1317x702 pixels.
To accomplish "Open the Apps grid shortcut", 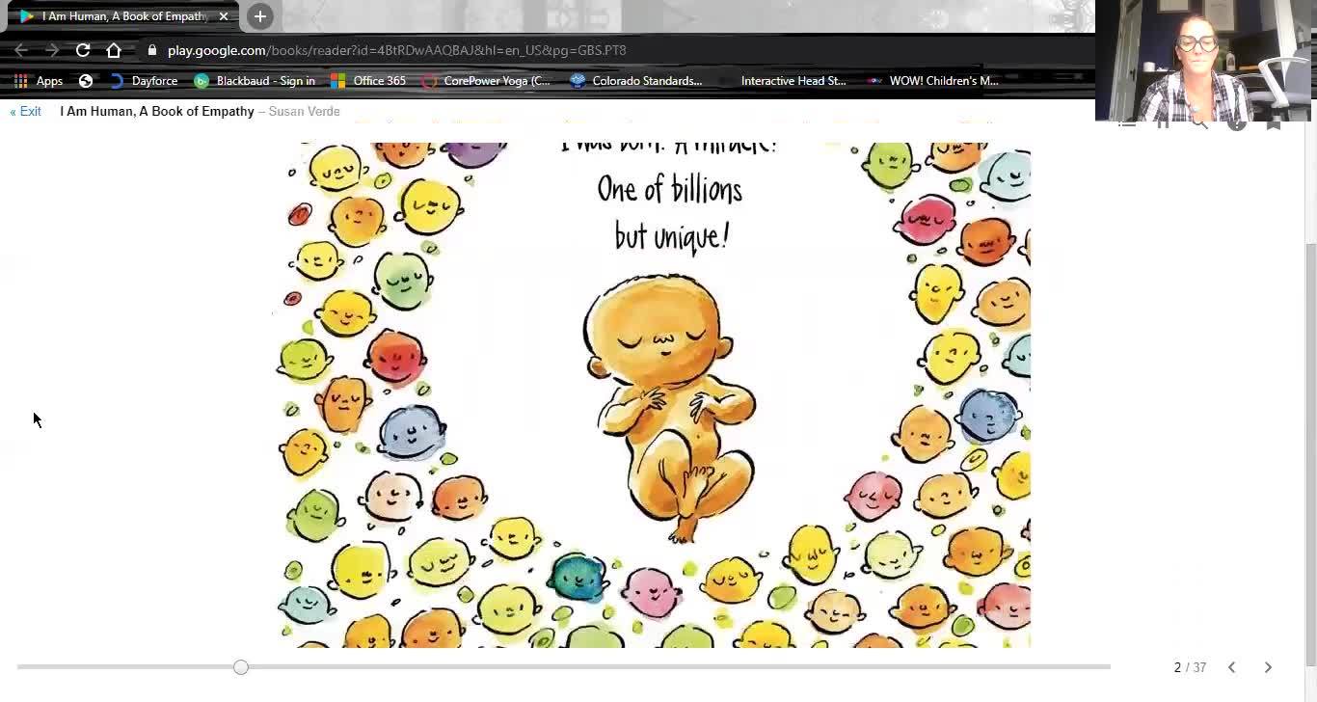I will click(39, 81).
